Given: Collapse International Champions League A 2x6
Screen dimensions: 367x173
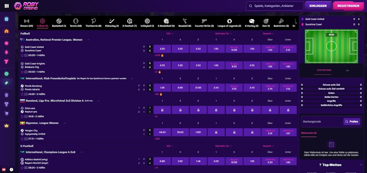Looking at the screenshot, I should click(81, 152).
